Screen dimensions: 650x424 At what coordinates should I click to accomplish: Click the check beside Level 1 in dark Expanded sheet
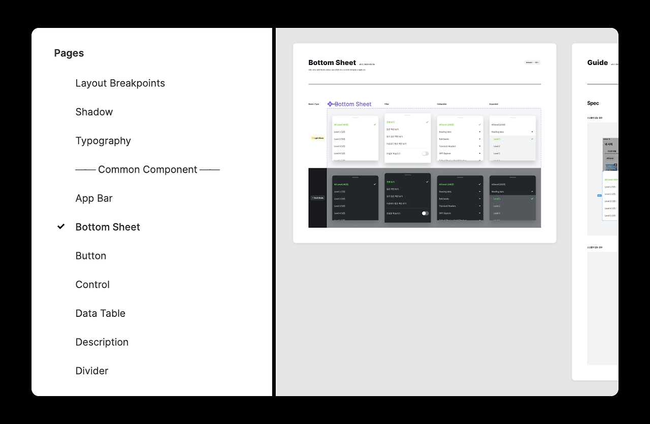pyautogui.click(x=532, y=199)
